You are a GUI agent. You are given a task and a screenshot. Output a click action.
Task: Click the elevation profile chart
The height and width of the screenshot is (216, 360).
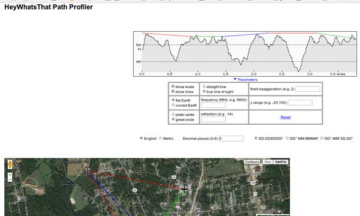245,54
